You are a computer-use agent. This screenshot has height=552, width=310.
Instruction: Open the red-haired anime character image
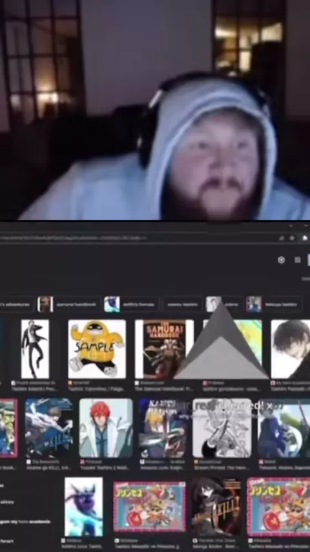pyautogui.click(x=106, y=428)
